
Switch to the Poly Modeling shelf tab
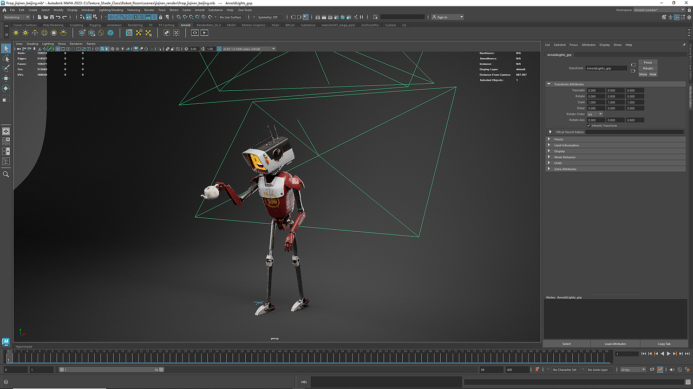[53, 25]
